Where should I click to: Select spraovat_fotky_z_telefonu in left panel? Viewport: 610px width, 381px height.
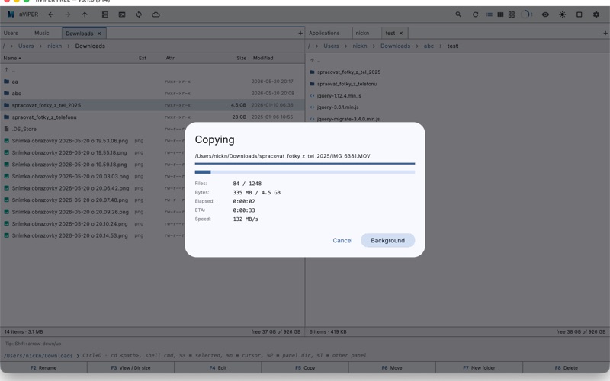[152, 117]
